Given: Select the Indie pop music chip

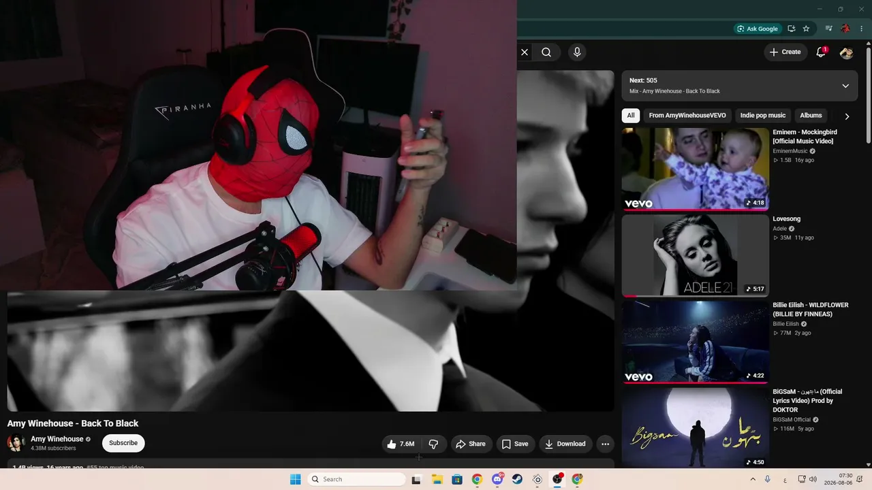Looking at the screenshot, I should click(763, 116).
